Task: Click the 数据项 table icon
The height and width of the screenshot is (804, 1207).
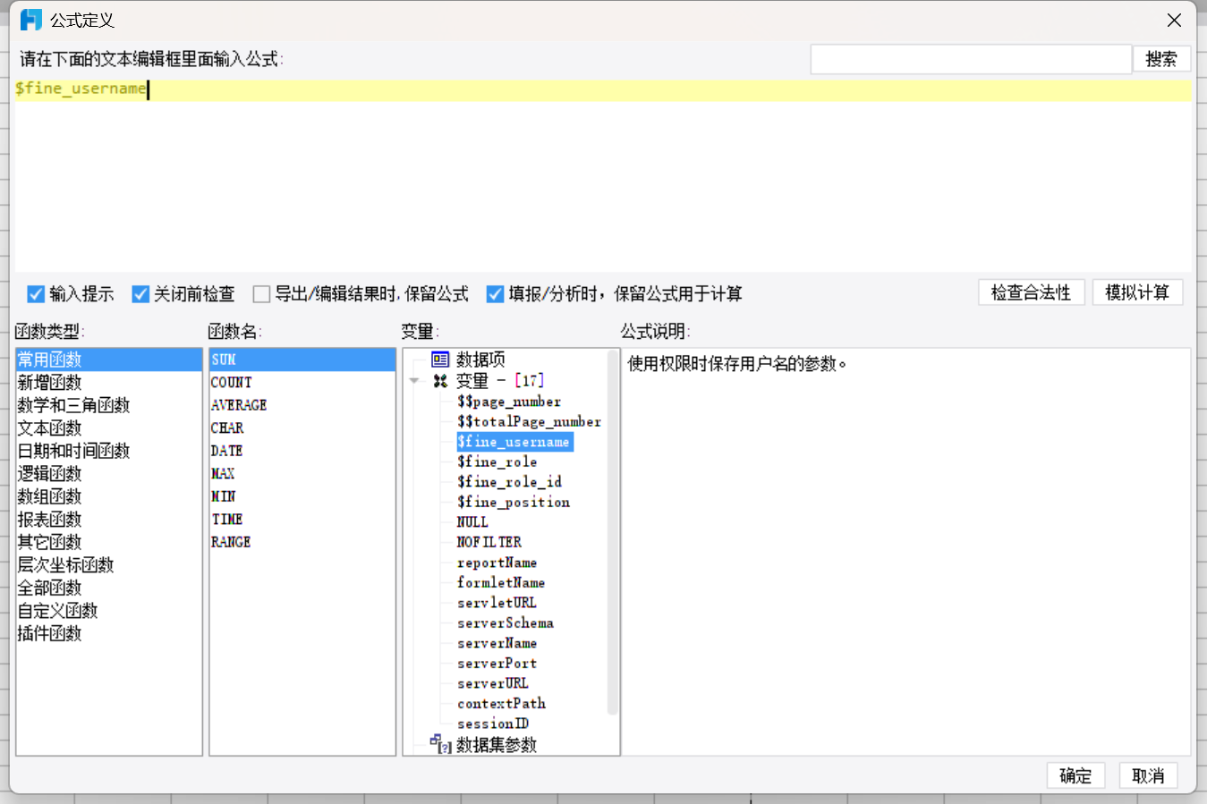Action: pyautogui.click(x=440, y=360)
